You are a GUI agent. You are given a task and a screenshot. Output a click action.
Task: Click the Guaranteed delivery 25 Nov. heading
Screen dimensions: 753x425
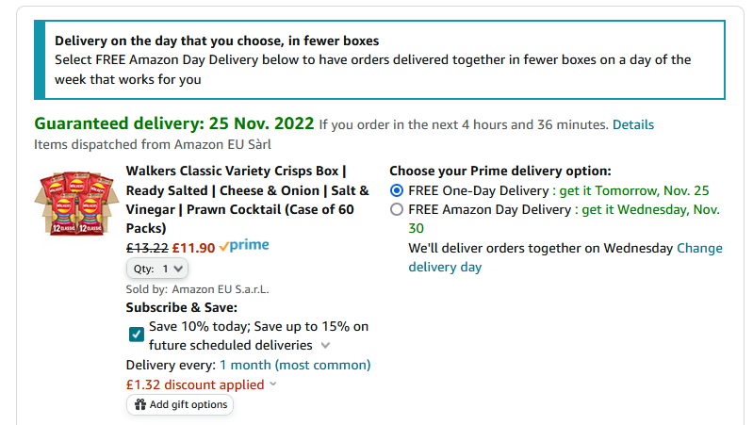pyautogui.click(x=173, y=123)
